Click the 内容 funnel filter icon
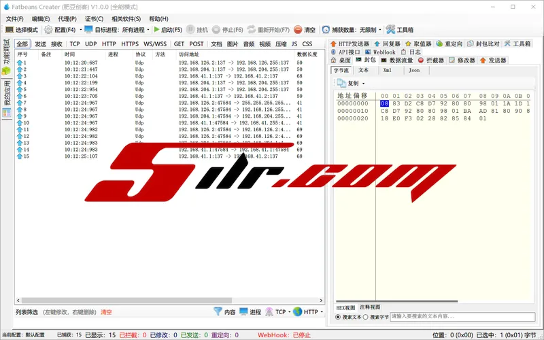The image size is (544, 340). click(x=218, y=311)
